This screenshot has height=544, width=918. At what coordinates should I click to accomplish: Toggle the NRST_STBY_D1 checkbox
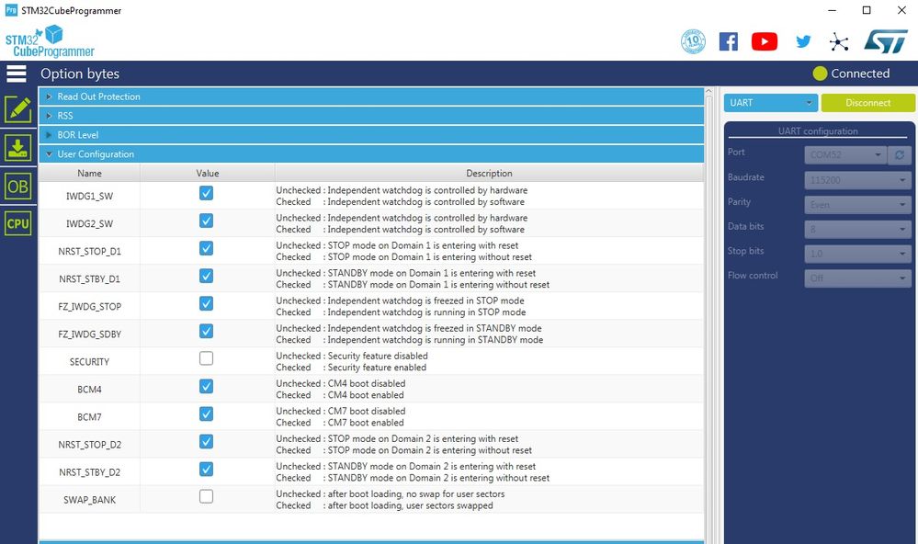(206, 276)
